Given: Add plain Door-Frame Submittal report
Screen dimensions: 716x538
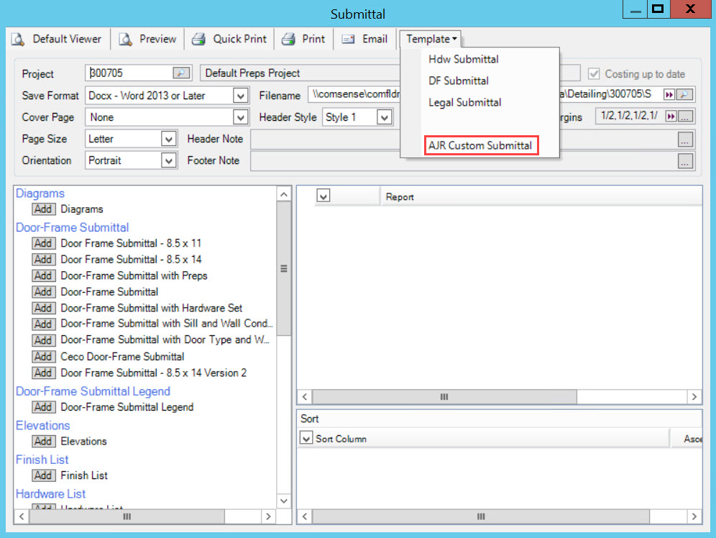Looking at the screenshot, I should tap(43, 292).
